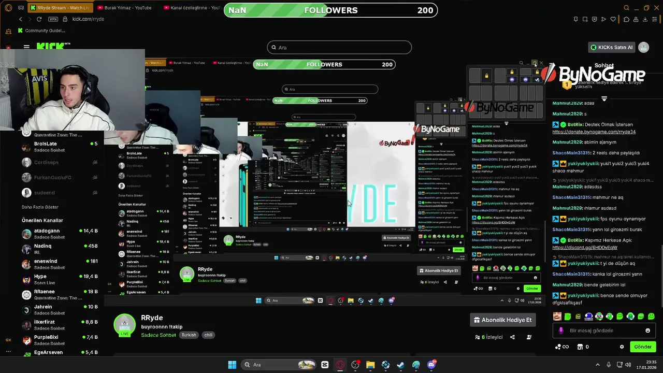Image resolution: width=663 pixels, height=373 pixels.
Task: Switch to the Burak Yılmaz YouTube tab
Action: 124,8
